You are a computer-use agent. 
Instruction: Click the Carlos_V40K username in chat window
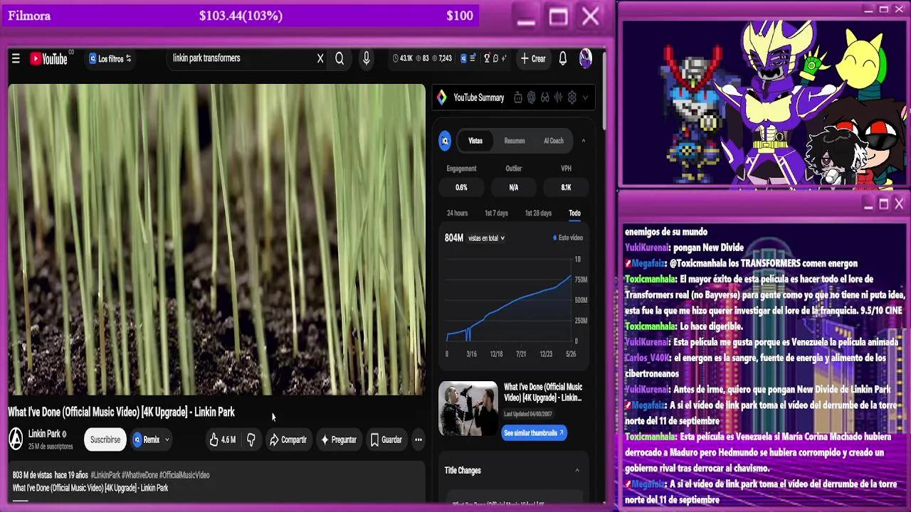(647, 358)
